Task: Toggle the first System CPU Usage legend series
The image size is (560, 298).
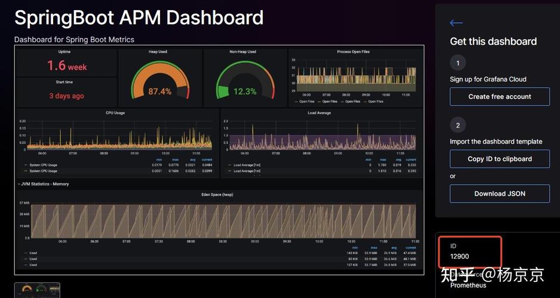Action: click(x=44, y=165)
